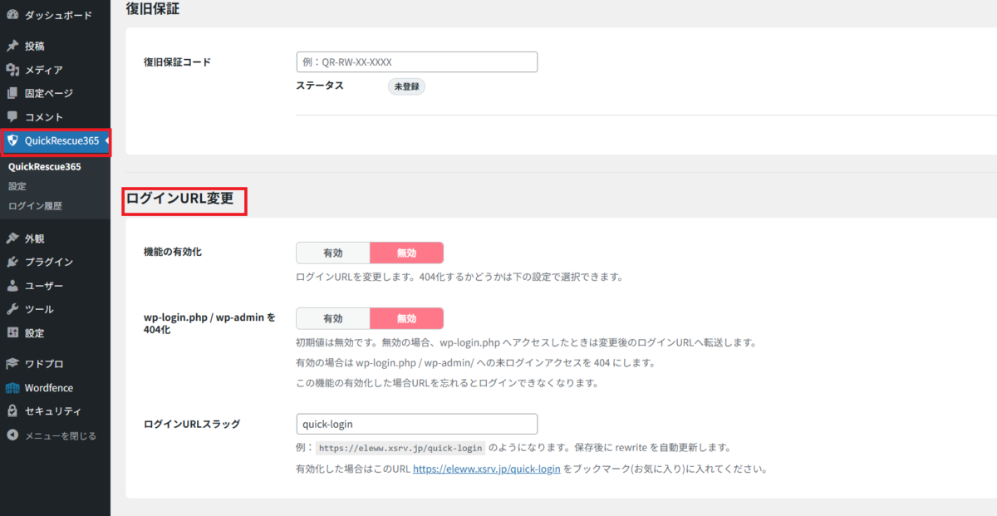Open 設定 under the QuickRescue365 submenu

[x=17, y=186]
